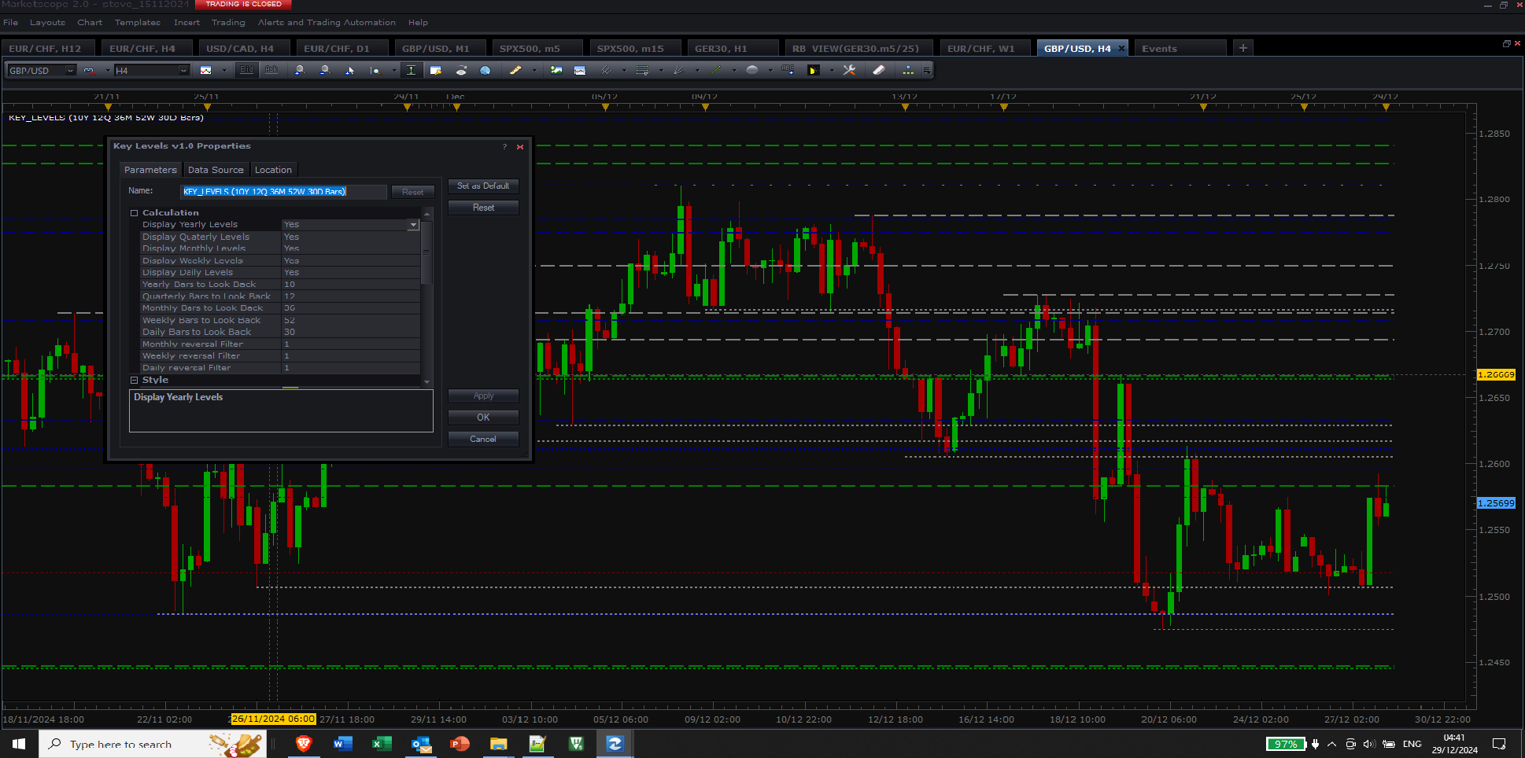This screenshot has width=1525, height=758.
Task: Click the chart label note icon
Action: pos(436,71)
